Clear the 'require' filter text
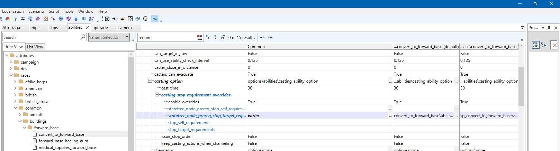The width and height of the screenshot is (560, 151). pyautogui.click(x=199, y=37)
